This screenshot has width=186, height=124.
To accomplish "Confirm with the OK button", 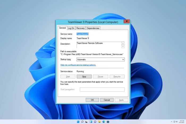I will pyautogui.click(x=92, y=100).
